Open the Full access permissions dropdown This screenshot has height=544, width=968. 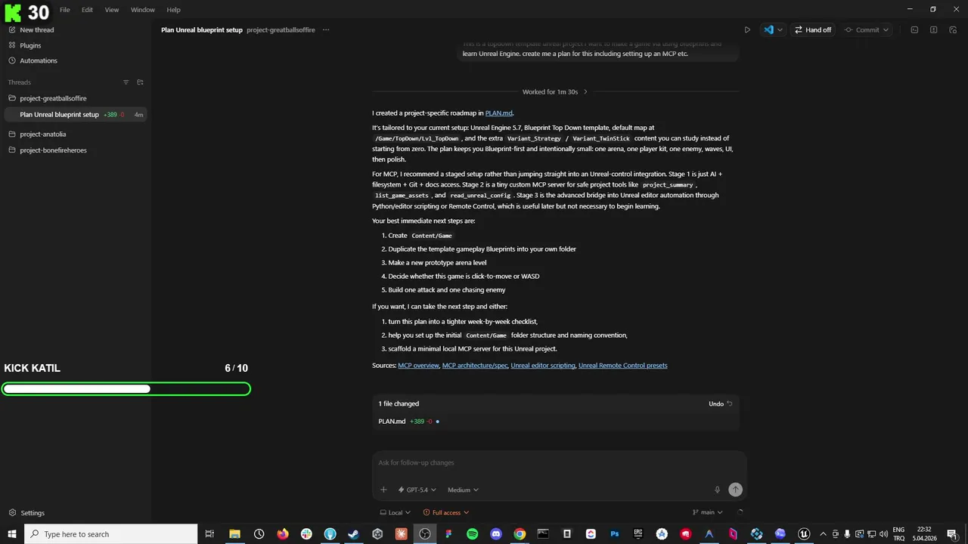coord(446,512)
